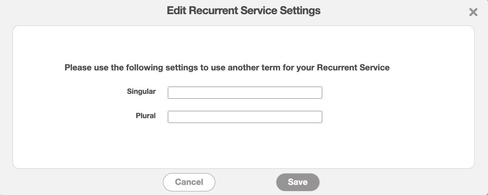Click the Singular field label
The height and width of the screenshot is (195, 488).
(141, 91)
